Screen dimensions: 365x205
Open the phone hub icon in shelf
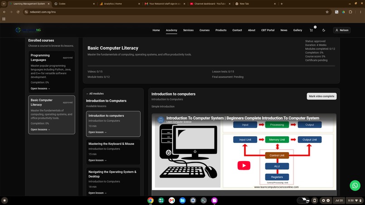(x=314, y=200)
